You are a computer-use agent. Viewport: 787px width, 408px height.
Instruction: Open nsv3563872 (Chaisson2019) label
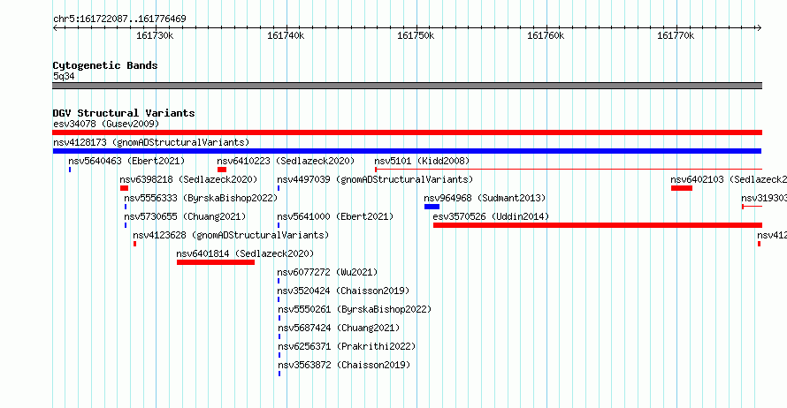344,365
